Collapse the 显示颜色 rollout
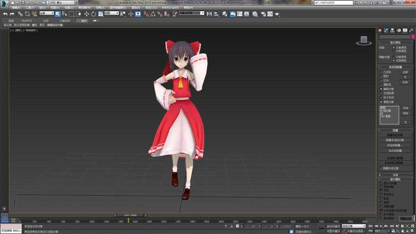416x234 pixels. (x=395, y=42)
